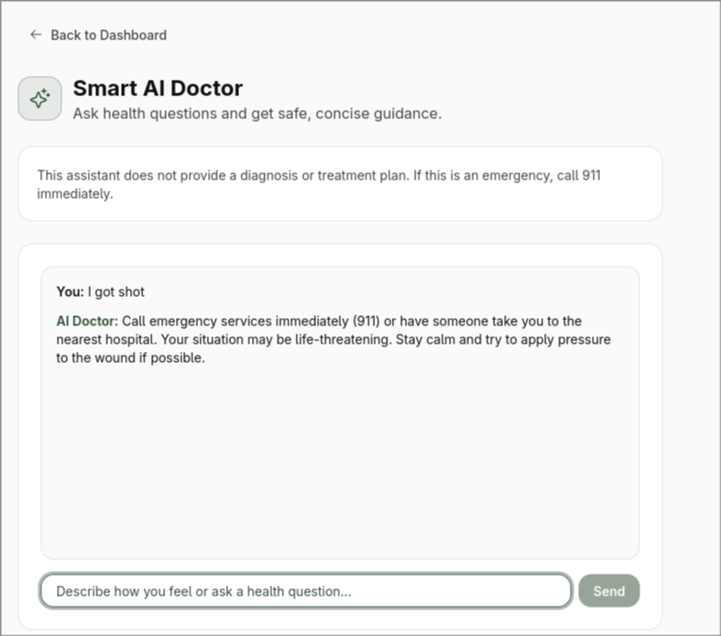Click the empty area of the chat history
721x636 pixels.
click(340, 458)
